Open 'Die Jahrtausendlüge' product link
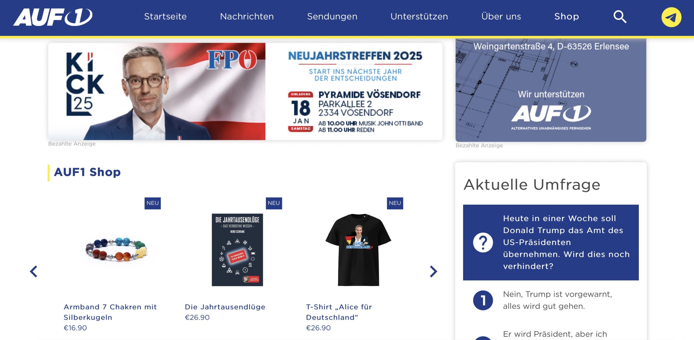The image size is (694, 340). point(225,307)
